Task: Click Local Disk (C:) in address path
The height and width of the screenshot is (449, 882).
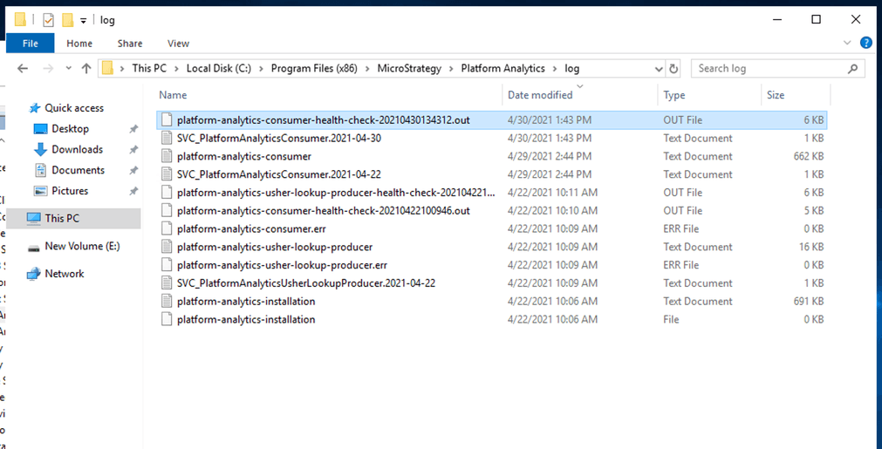Action: point(219,69)
